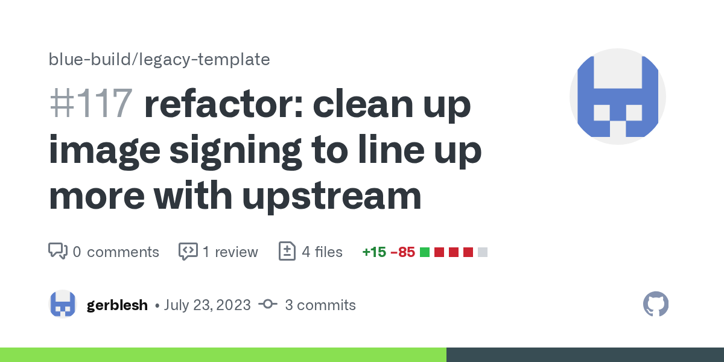Click the green diff stat square
The width and height of the screenshot is (724, 362).
click(x=425, y=252)
